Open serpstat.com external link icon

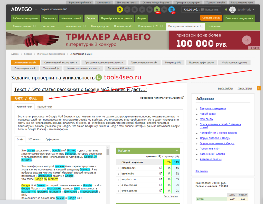click(161, 179)
